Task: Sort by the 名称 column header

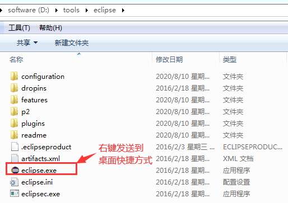Action: tap(16, 60)
